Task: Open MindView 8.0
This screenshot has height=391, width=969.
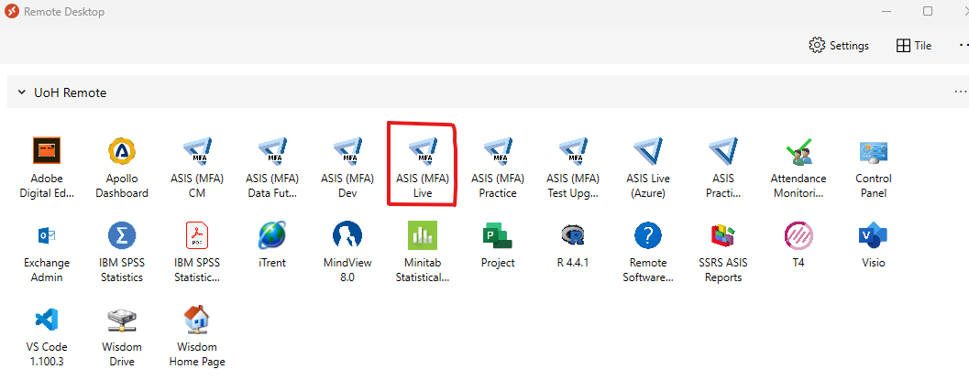Action: pyautogui.click(x=347, y=236)
